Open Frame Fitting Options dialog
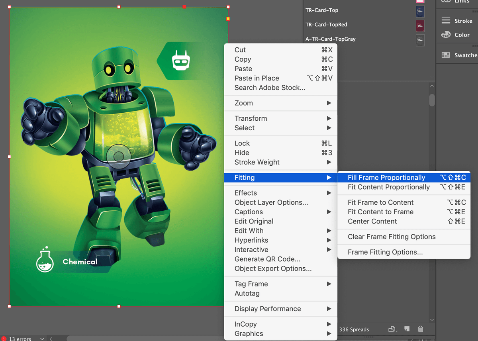 (x=385, y=252)
